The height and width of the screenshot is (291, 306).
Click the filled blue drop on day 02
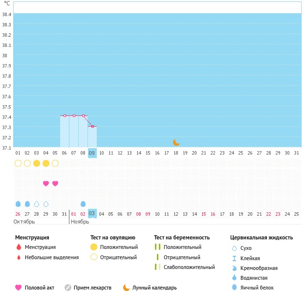(27, 203)
